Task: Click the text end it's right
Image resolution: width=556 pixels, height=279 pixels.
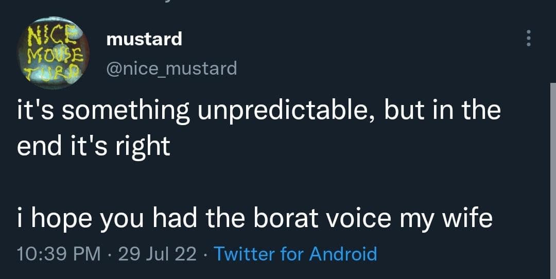Action: (x=93, y=146)
